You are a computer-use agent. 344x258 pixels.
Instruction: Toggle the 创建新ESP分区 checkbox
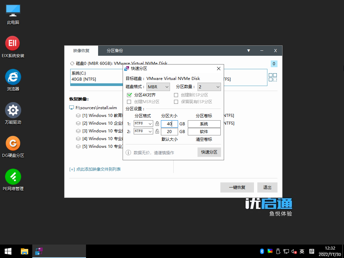click(176, 95)
